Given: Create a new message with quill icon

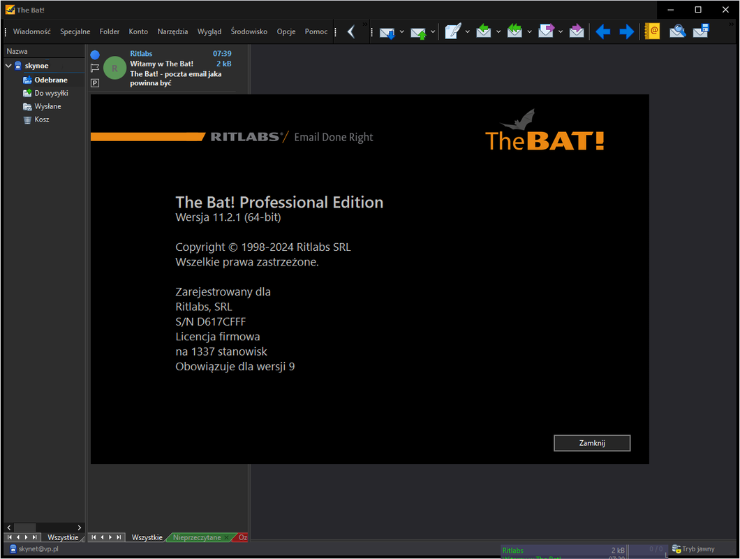Looking at the screenshot, I should 452,31.
